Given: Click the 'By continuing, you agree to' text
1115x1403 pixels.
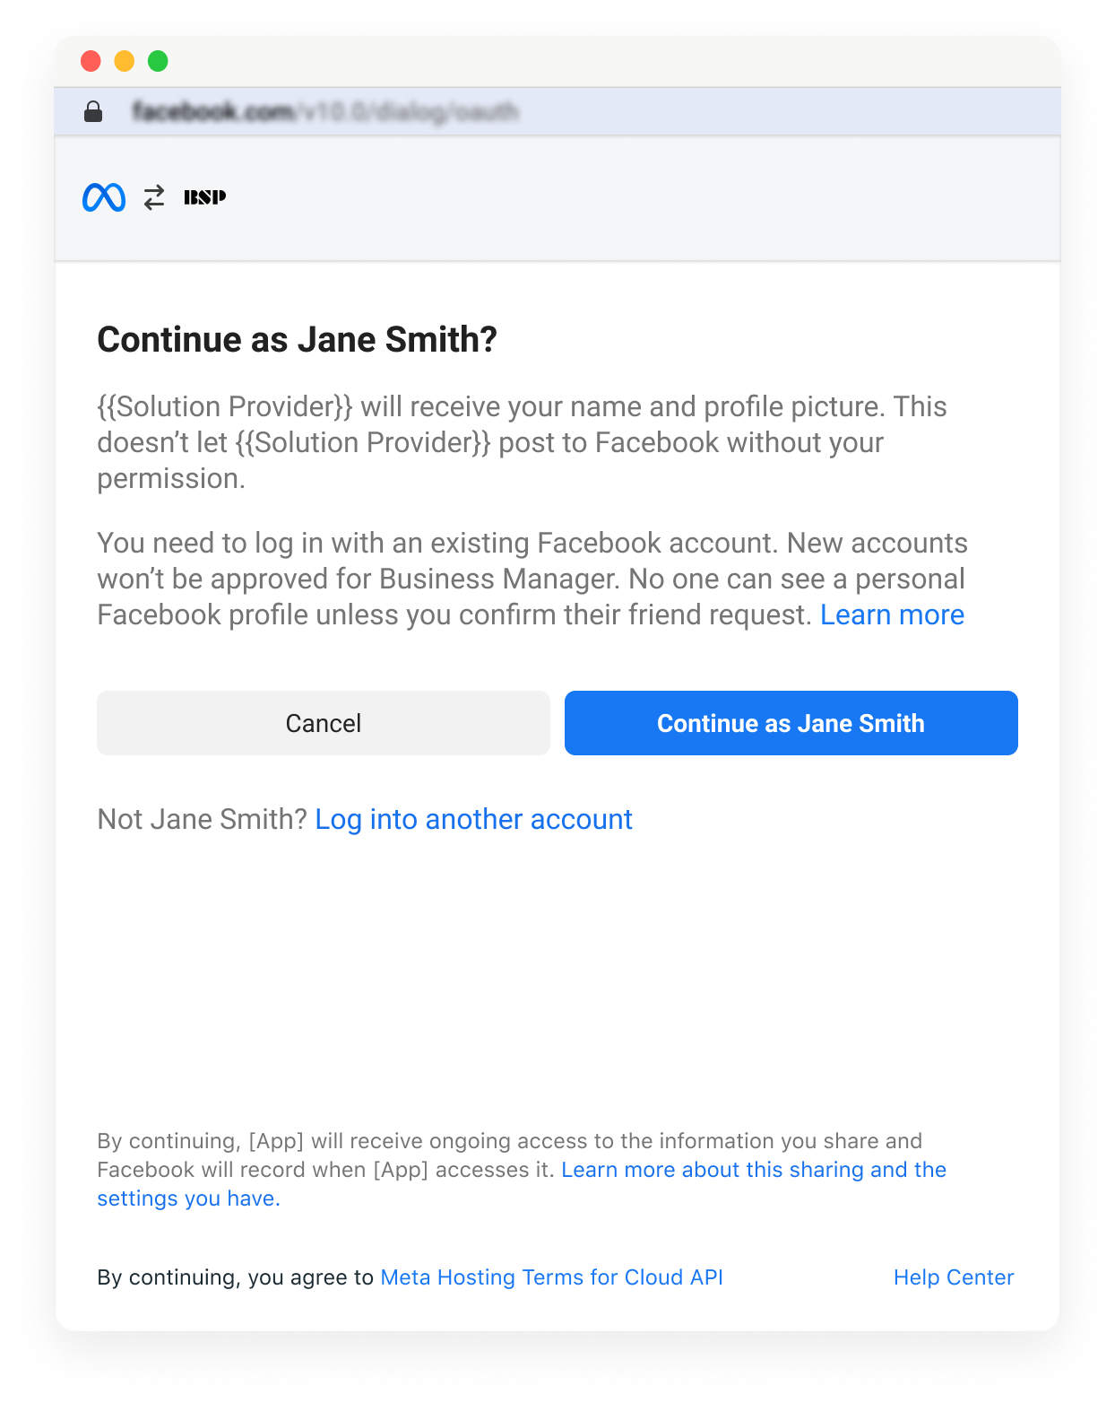Looking at the screenshot, I should 236,1277.
